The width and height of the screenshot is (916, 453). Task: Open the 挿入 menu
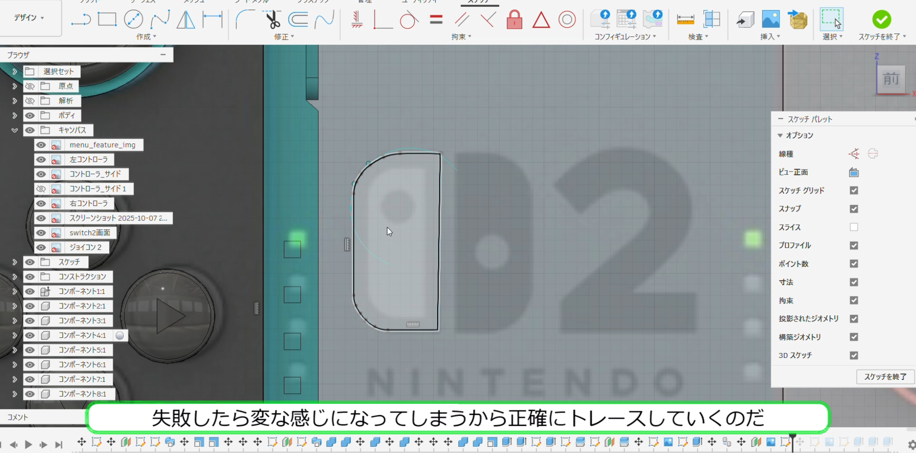(x=770, y=37)
